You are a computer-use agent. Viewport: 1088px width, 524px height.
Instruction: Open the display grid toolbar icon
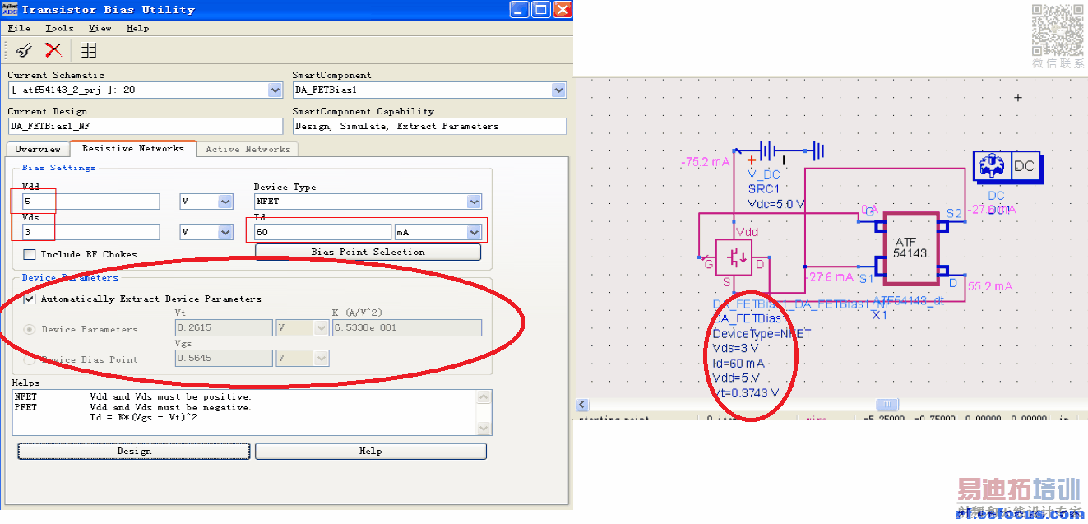(x=89, y=50)
